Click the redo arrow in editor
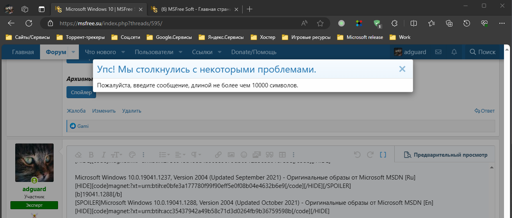512x218 pixels. click(x=370, y=155)
